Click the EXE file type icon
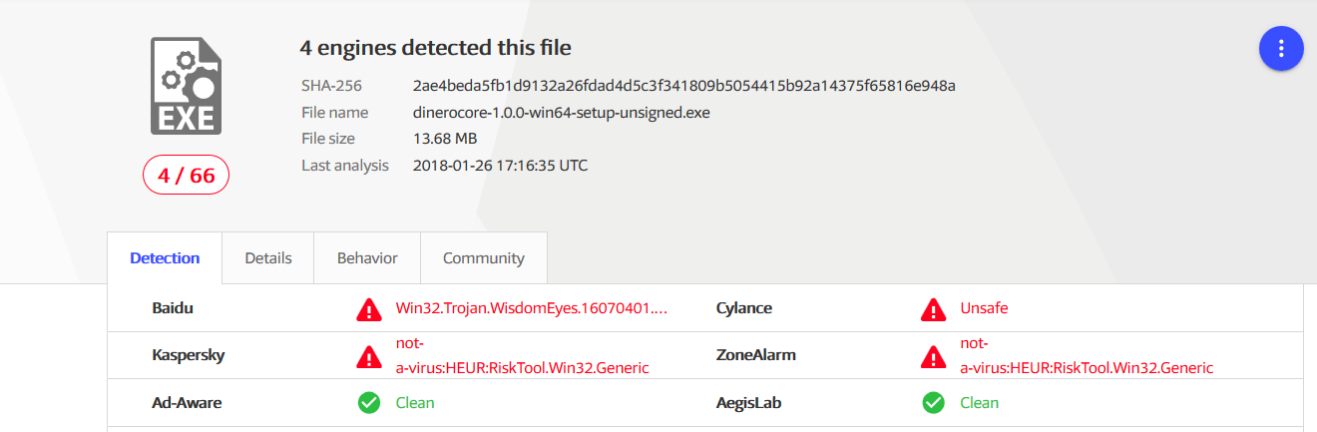 coord(186,86)
